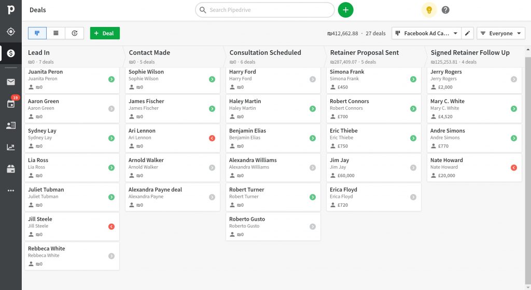Click Aaron Green's grey activity arrow
The image size is (531, 290).
tap(111, 109)
